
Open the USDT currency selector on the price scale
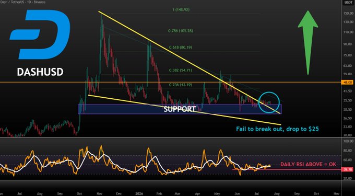348,3
